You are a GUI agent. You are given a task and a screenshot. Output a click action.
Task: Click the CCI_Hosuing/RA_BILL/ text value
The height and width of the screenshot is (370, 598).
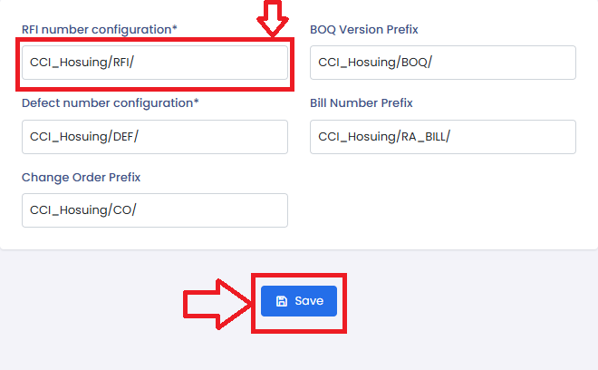click(x=384, y=137)
